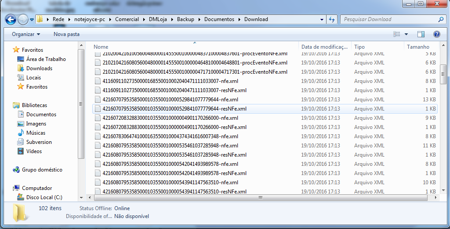Open address bar history dropdown arrow

[322, 19]
